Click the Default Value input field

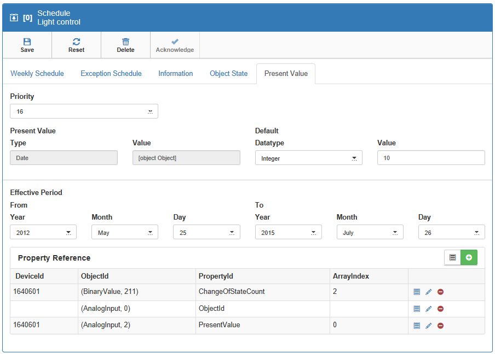430,158
